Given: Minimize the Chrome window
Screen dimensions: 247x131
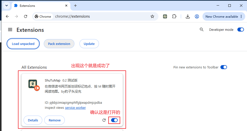Looking at the screenshot, I should coord(218,6).
